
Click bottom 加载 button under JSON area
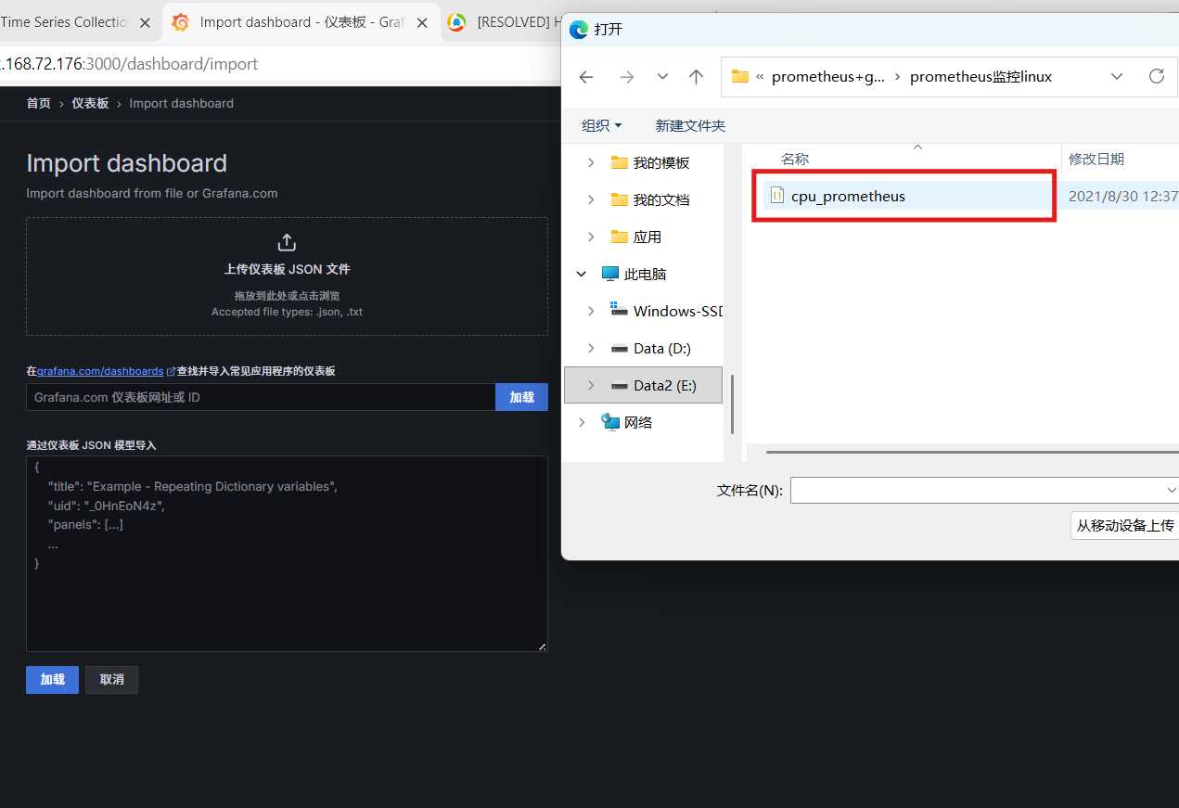[52, 680]
